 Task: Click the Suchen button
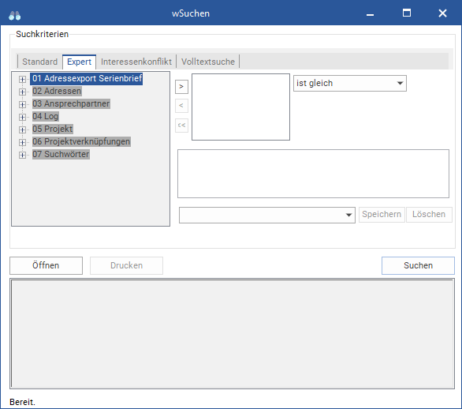point(418,265)
